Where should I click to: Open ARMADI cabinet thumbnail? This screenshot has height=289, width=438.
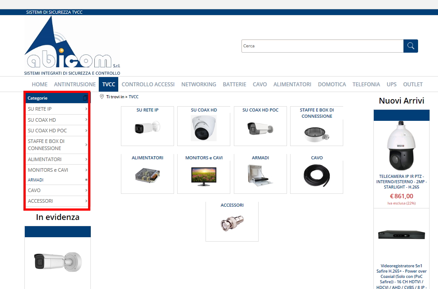pos(260,175)
